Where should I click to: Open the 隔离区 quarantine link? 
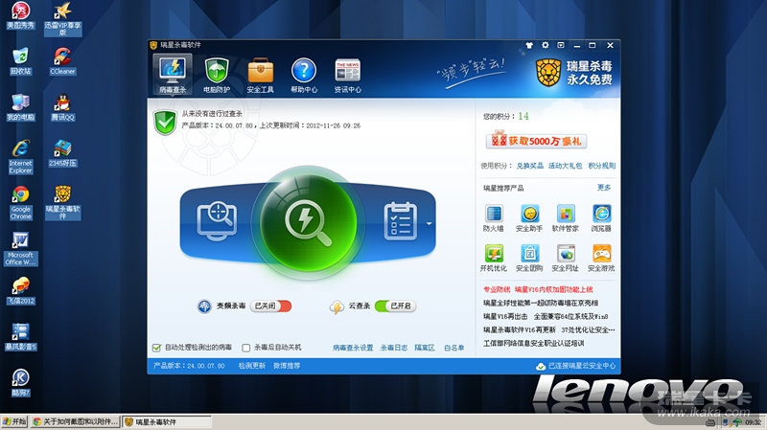tap(425, 348)
